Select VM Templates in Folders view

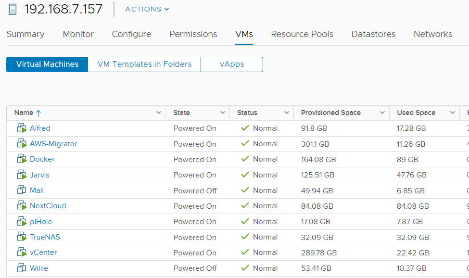pyautogui.click(x=144, y=64)
